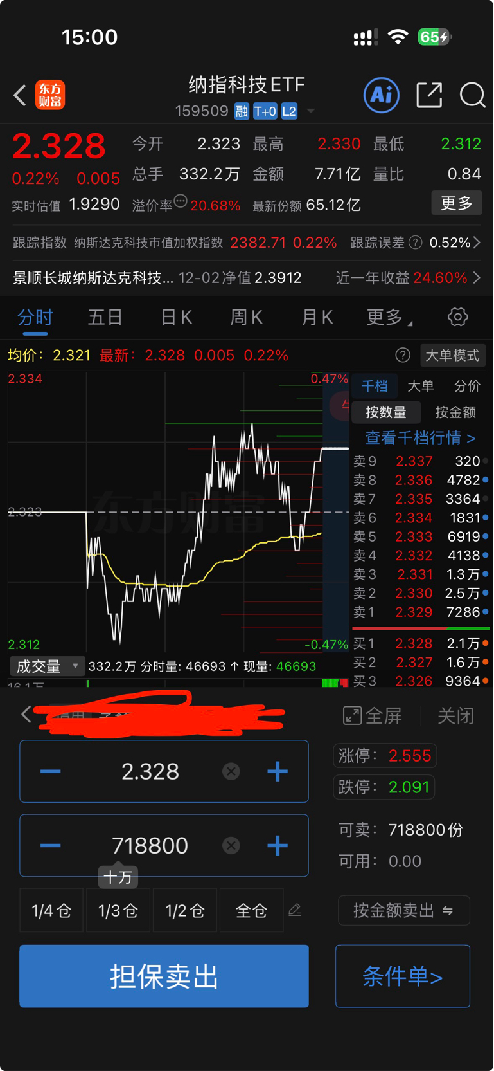Click 更多 button in quote header
494x1071 pixels.
pyautogui.click(x=457, y=203)
